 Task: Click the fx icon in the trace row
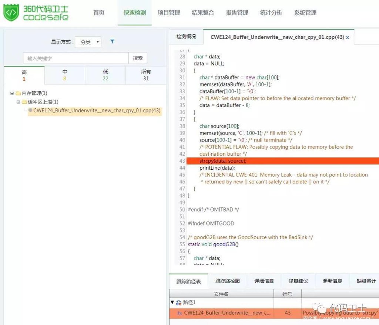coord(180,313)
